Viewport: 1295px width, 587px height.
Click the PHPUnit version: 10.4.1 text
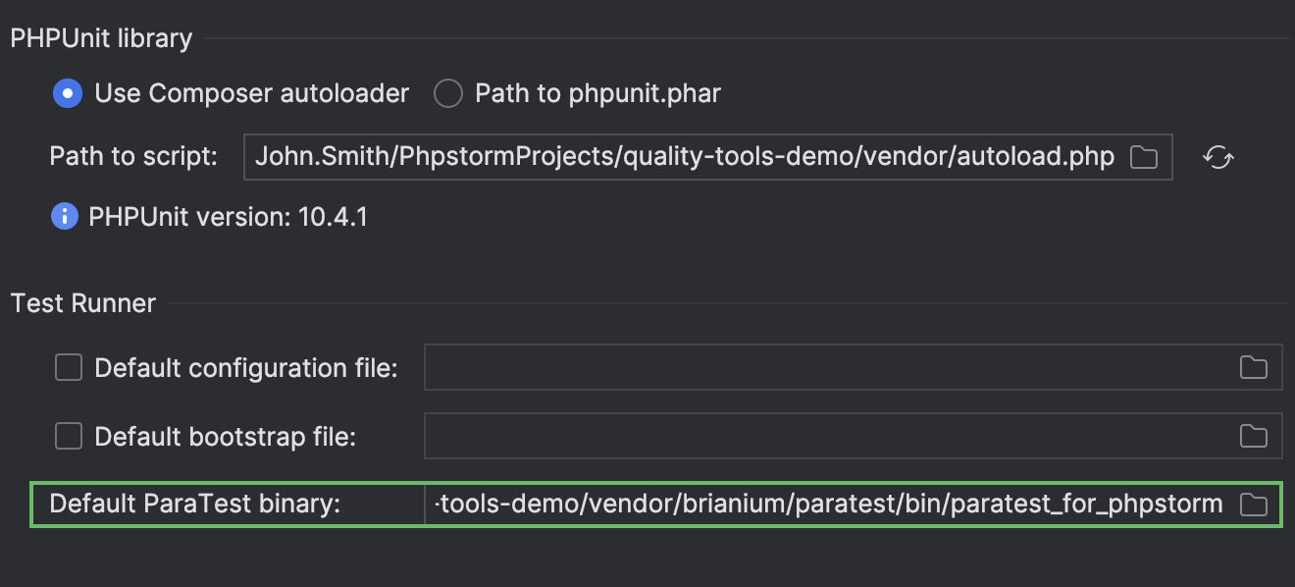coord(228,216)
